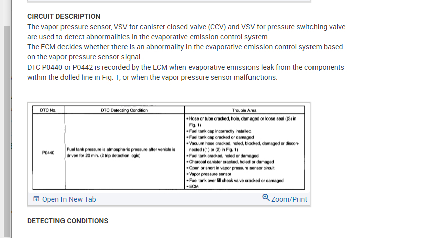Click the sentence starting 'The ECM decides whether'

185,47
